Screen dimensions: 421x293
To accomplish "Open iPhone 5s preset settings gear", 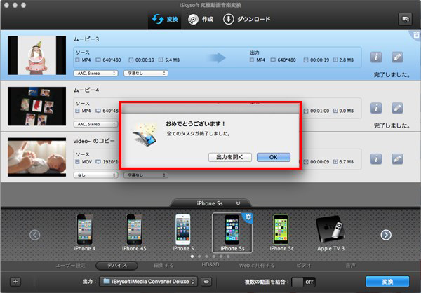I will click(x=248, y=217).
